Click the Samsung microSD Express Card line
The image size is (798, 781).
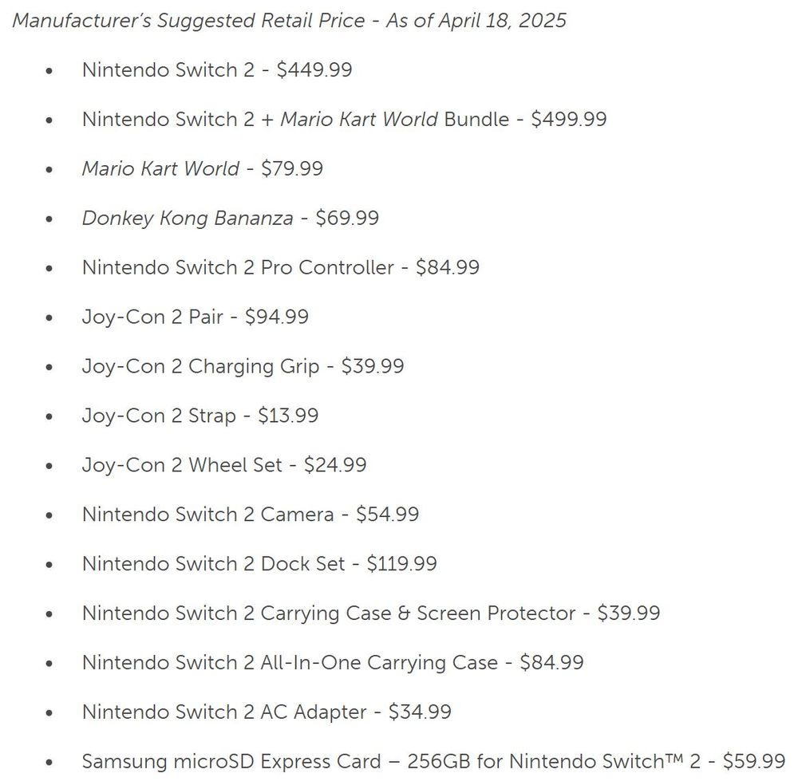(433, 761)
